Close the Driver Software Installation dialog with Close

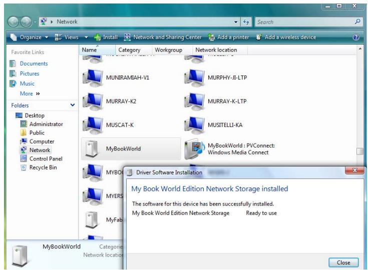click(x=343, y=262)
